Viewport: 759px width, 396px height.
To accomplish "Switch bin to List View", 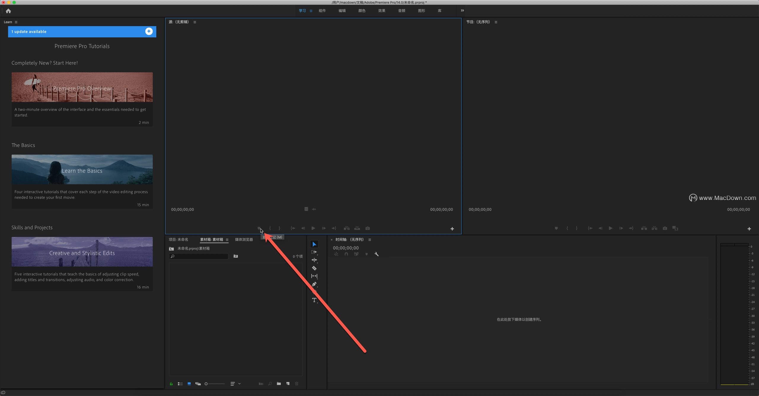I will (x=180, y=384).
